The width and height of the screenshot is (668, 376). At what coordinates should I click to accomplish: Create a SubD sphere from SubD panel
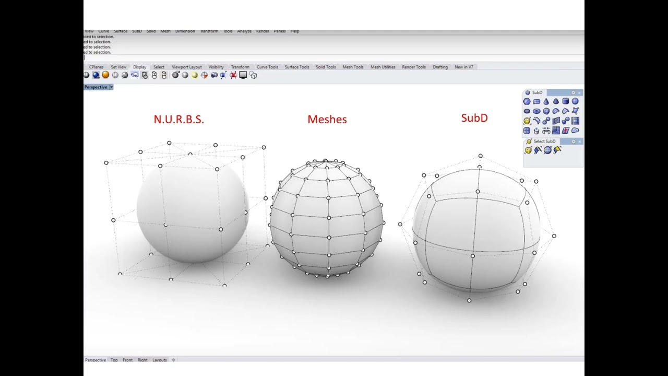(x=575, y=101)
